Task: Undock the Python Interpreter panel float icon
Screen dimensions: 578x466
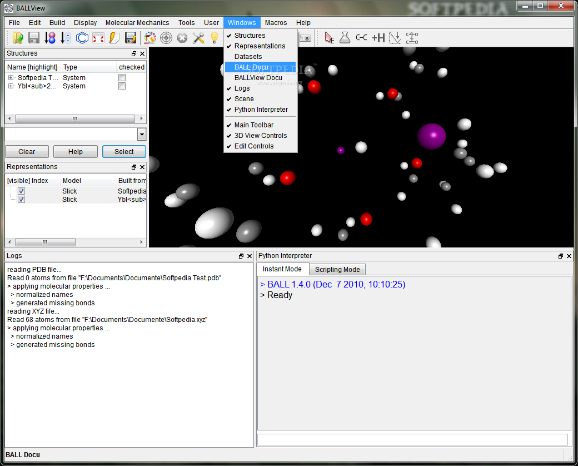Action: click(561, 256)
